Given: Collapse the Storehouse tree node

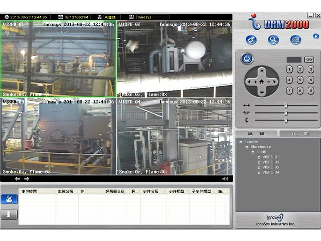Looking at the screenshot, I should (x=247, y=147).
